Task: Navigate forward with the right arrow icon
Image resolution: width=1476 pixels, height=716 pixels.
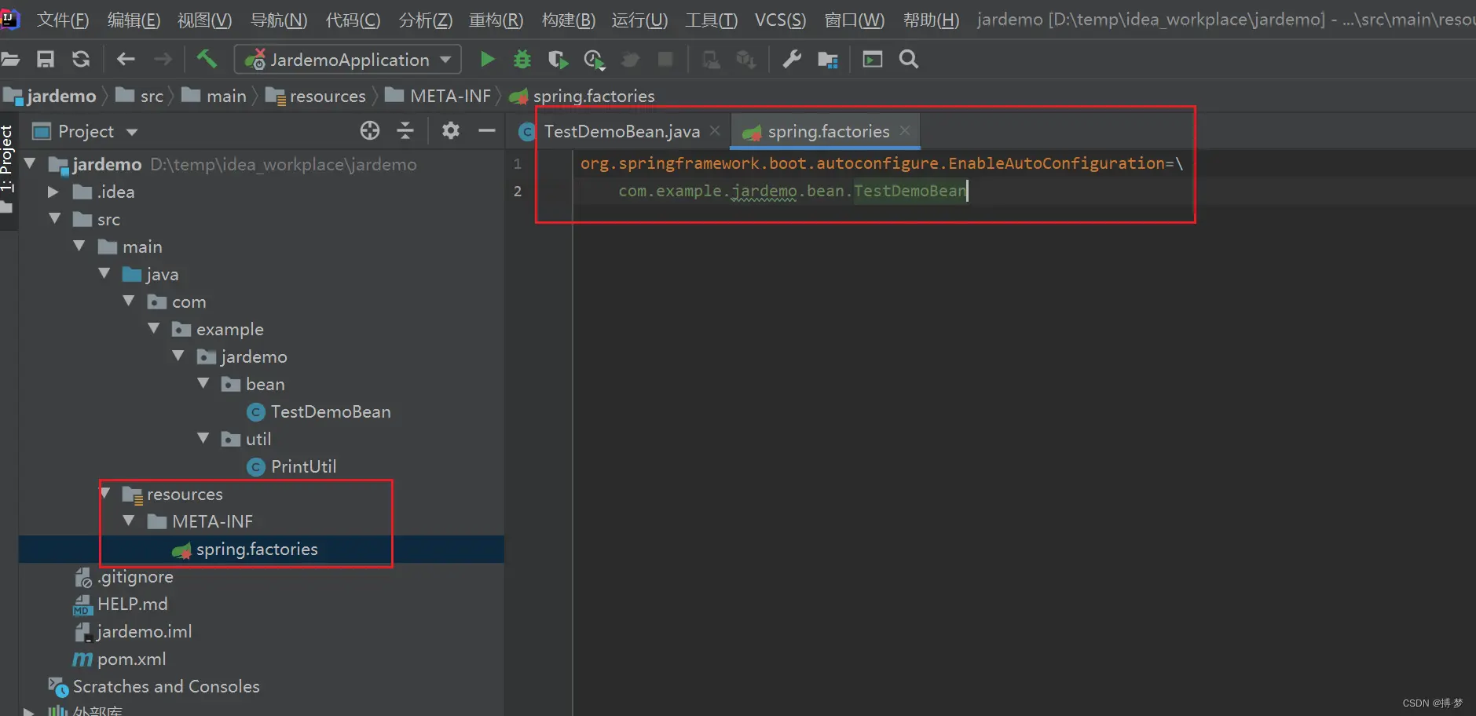Action: click(x=162, y=59)
